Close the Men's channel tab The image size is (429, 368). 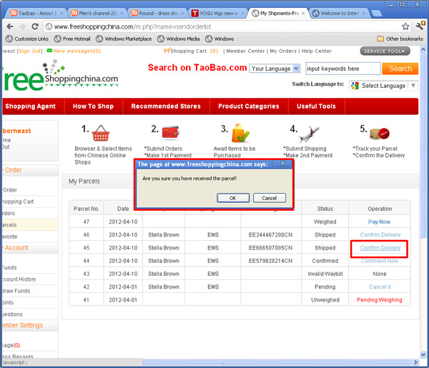122,13
